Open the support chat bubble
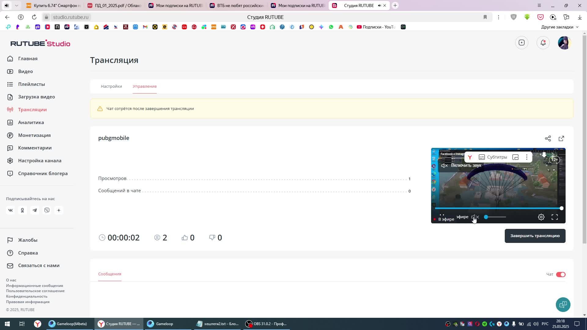Image resolution: width=587 pixels, height=330 pixels. tap(563, 305)
